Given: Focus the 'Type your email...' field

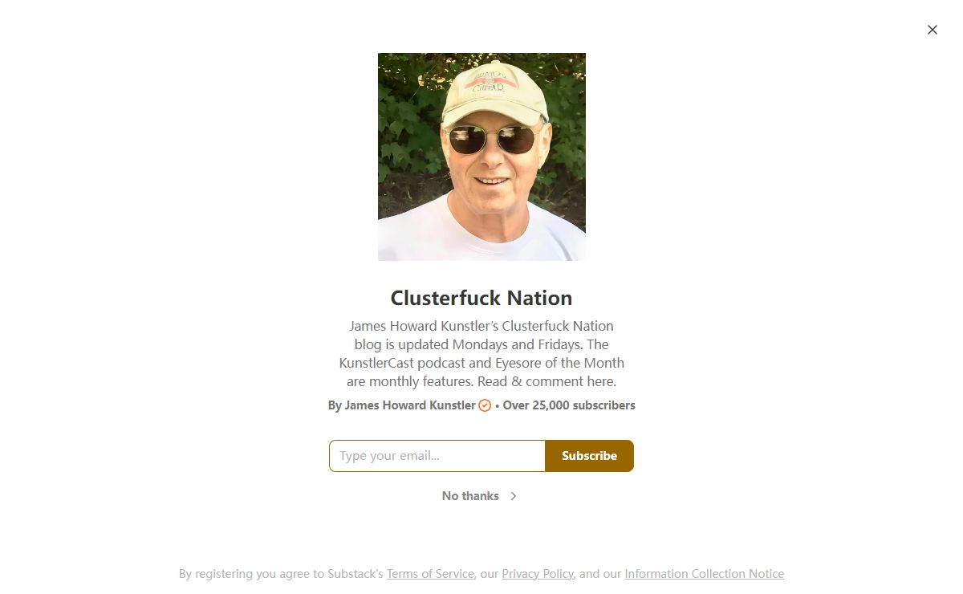Looking at the screenshot, I should (x=437, y=456).
